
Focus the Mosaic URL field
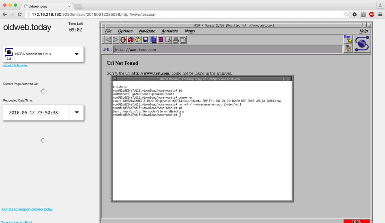[x=228, y=49]
